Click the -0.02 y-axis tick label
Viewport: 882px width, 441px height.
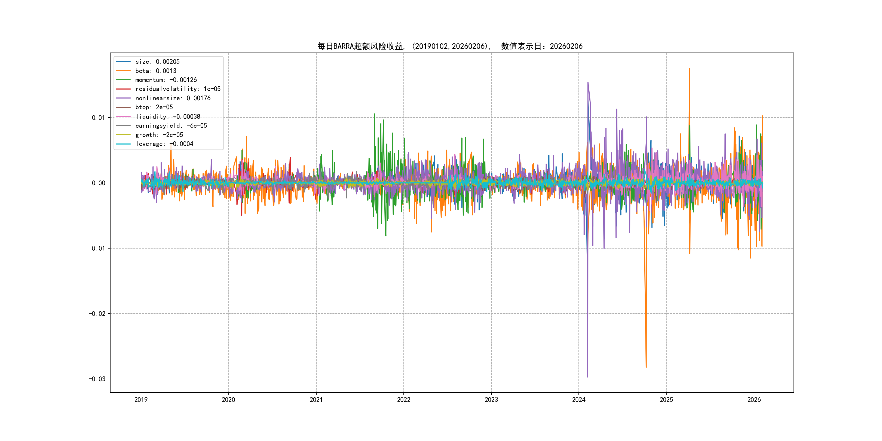tap(97, 314)
